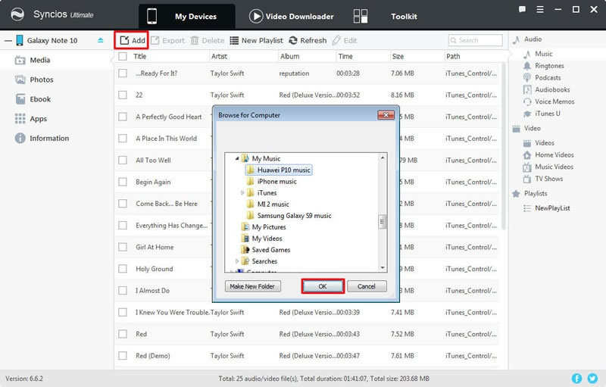The width and height of the screenshot is (606, 387).
Task: Check I Knew You Were Trouble
Action: [x=123, y=312]
